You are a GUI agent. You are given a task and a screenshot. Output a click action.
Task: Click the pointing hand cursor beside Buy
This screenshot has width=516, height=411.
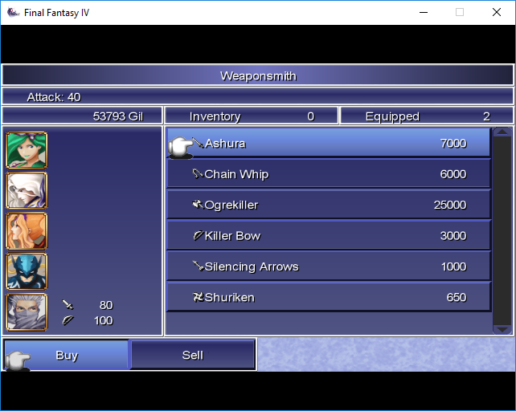click(x=18, y=360)
